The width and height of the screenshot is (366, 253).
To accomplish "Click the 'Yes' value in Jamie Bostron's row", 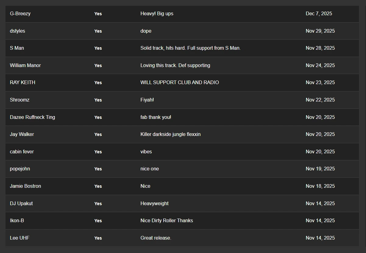I will tap(98, 186).
